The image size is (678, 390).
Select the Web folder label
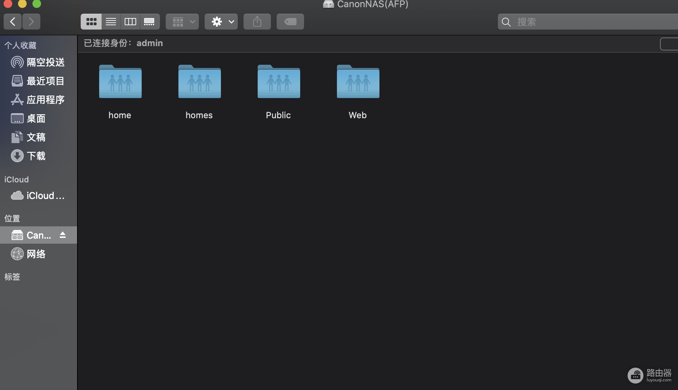tap(358, 115)
